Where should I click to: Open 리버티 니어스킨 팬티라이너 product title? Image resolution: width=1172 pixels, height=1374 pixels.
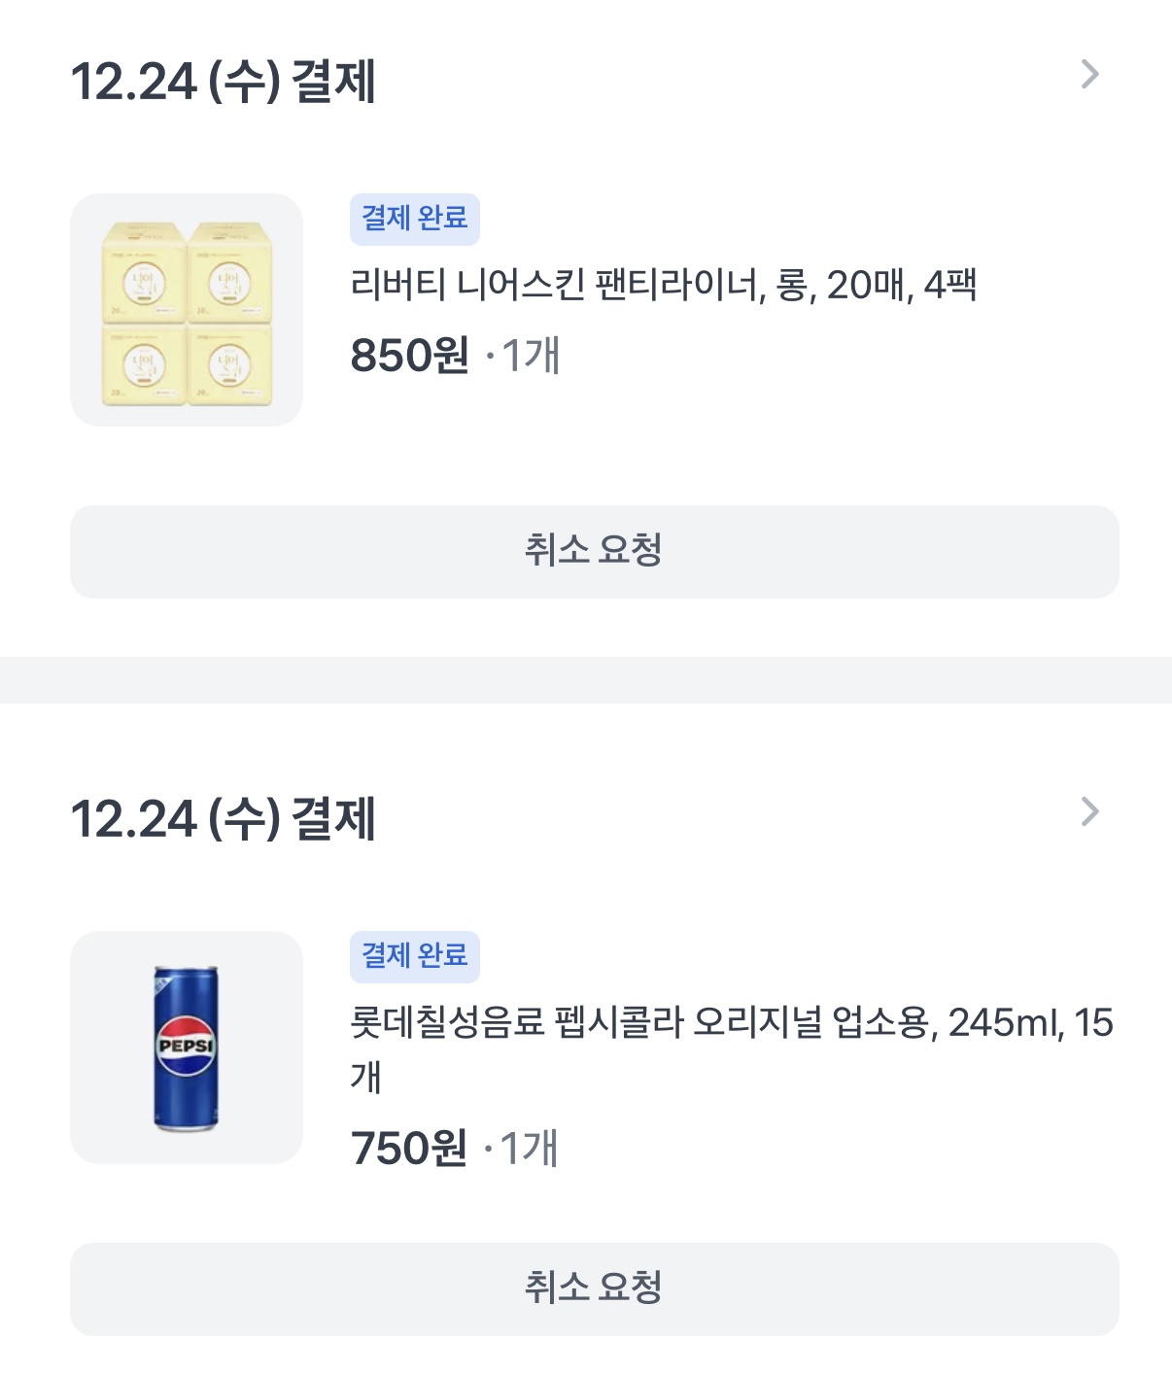[x=663, y=286]
